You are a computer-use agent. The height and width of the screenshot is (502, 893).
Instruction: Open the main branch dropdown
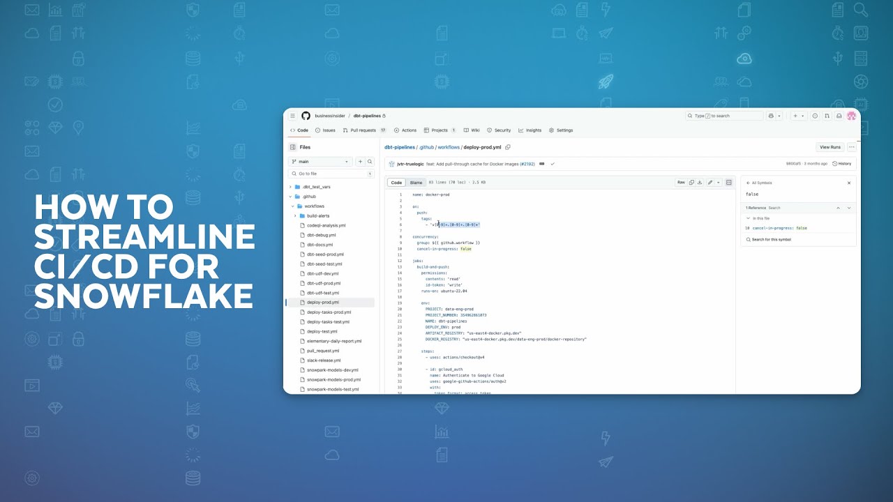(x=322, y=161)
